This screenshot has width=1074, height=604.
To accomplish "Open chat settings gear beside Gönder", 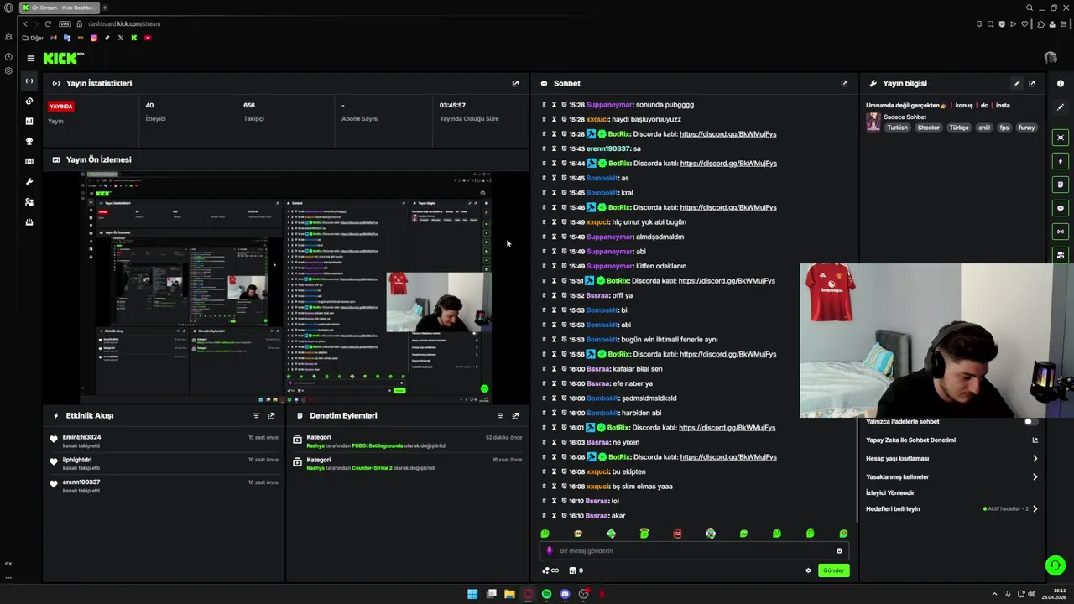I will [808, 570].
